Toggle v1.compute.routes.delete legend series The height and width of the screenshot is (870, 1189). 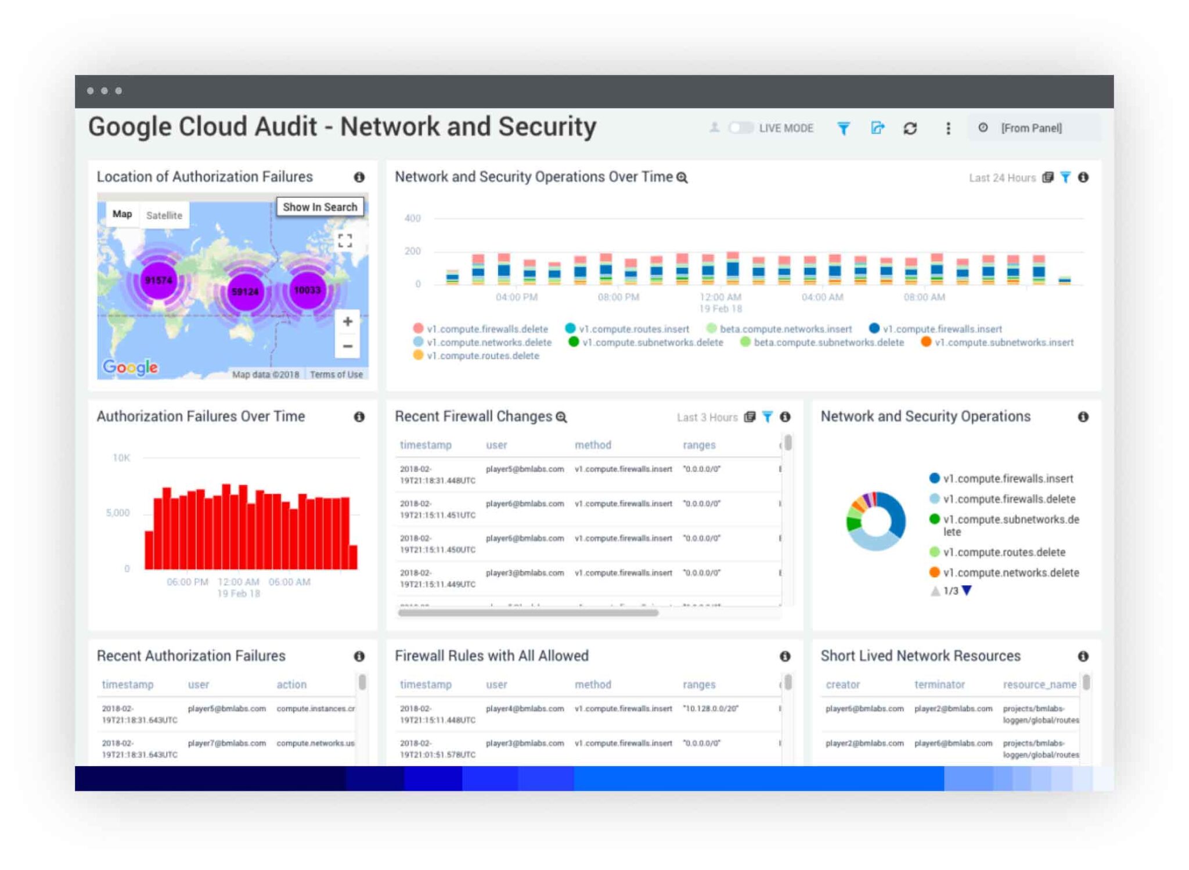(476, 355)
